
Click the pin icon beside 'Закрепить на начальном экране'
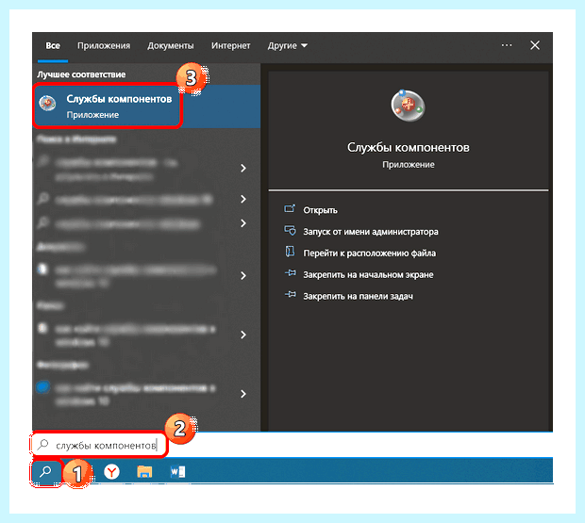[291, 273]
